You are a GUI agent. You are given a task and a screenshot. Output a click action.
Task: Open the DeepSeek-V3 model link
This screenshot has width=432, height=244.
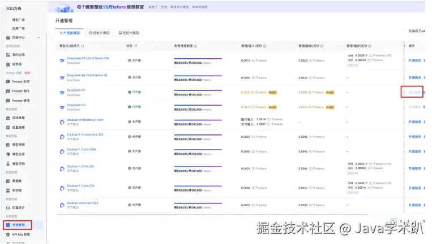tap(76, 105)
